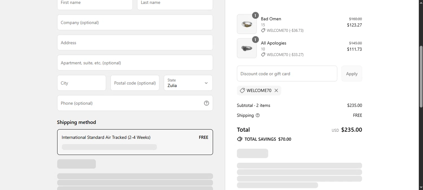Focus the Discount code or gift card field
The width and height of the screenshot is (423, 190).
click(287, 74)
